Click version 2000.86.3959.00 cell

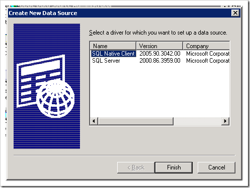[160, 61]
